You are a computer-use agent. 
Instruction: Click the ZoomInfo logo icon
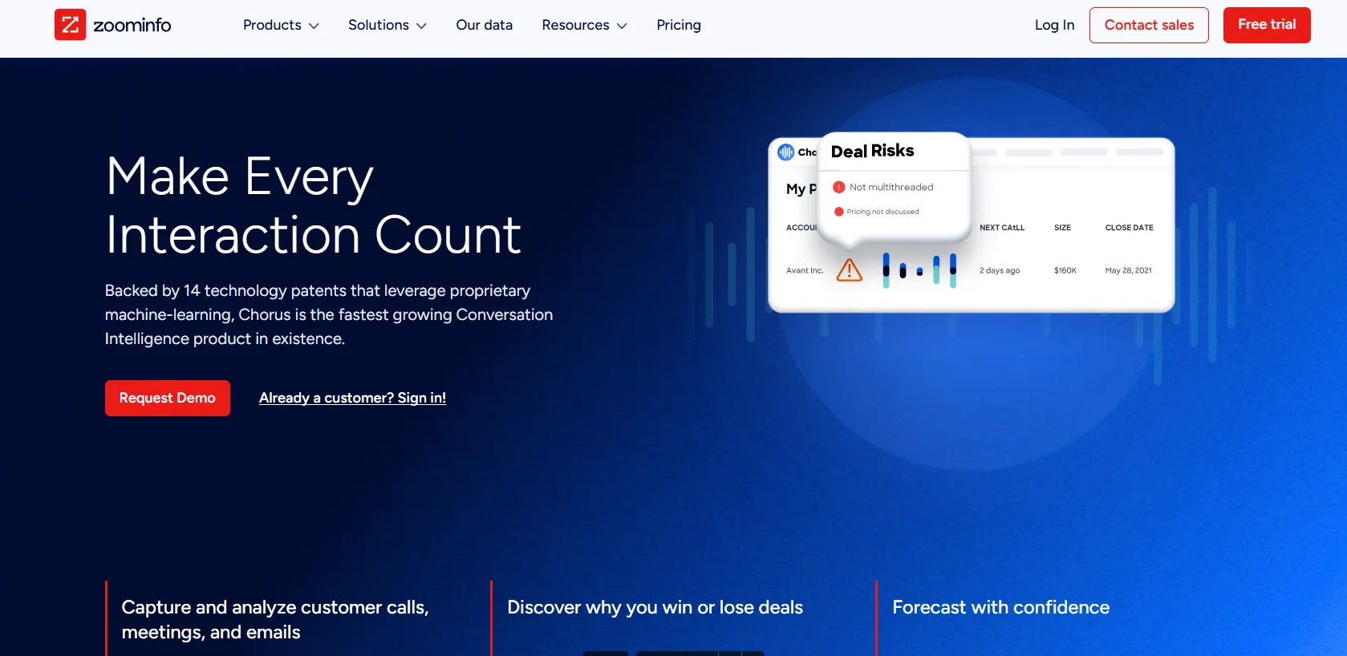[x=70, y=25]
